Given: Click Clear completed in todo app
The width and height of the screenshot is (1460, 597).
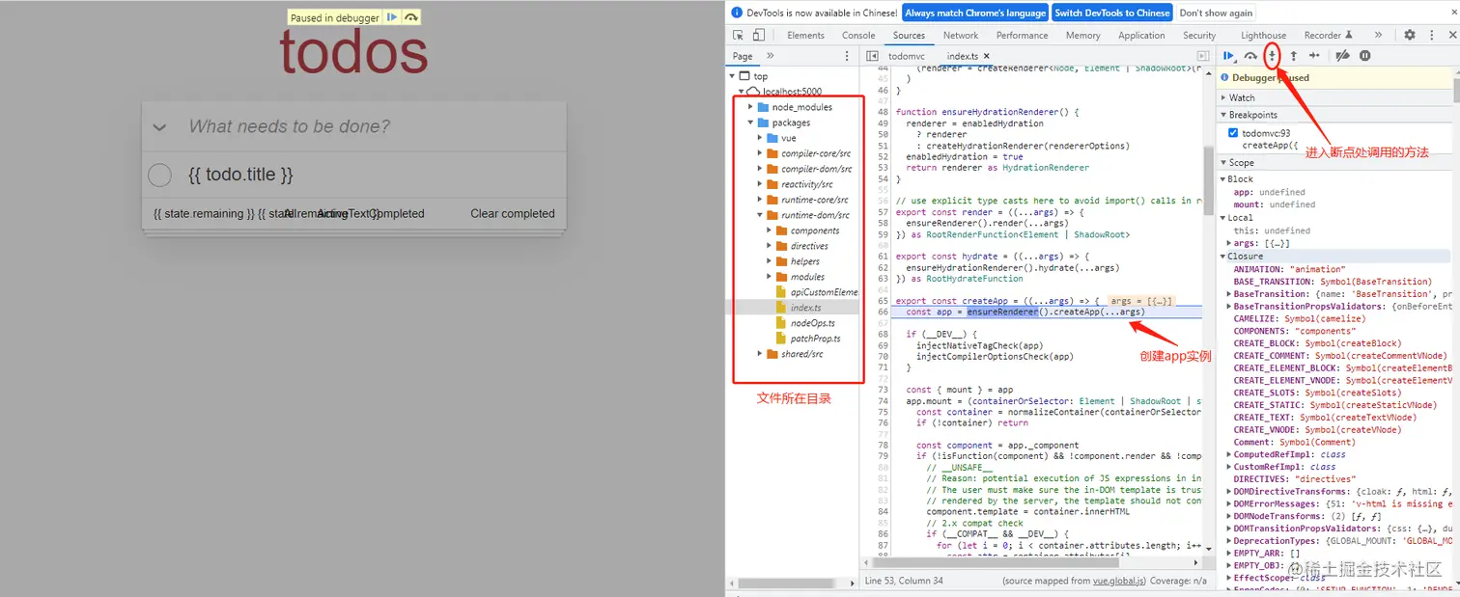Looking at the screenshot, I should [513, 213].
